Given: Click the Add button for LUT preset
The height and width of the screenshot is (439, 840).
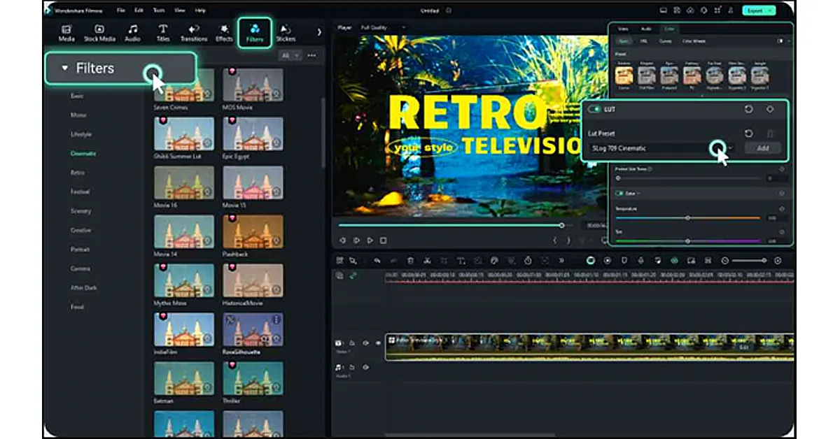Looking at the screenshot, I should point(762,148).
